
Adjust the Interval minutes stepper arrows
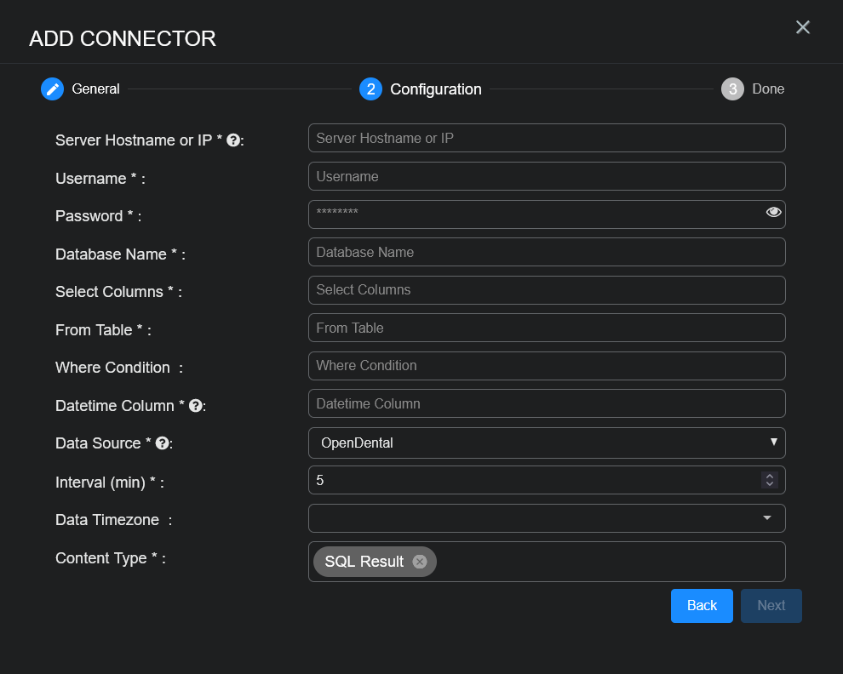pos(769,480)
